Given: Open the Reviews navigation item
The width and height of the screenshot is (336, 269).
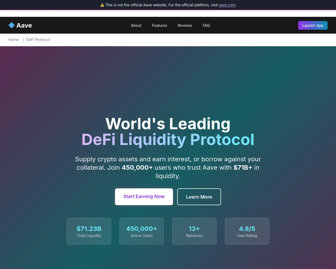Looking at the screenshot, I should coord(185,25).
